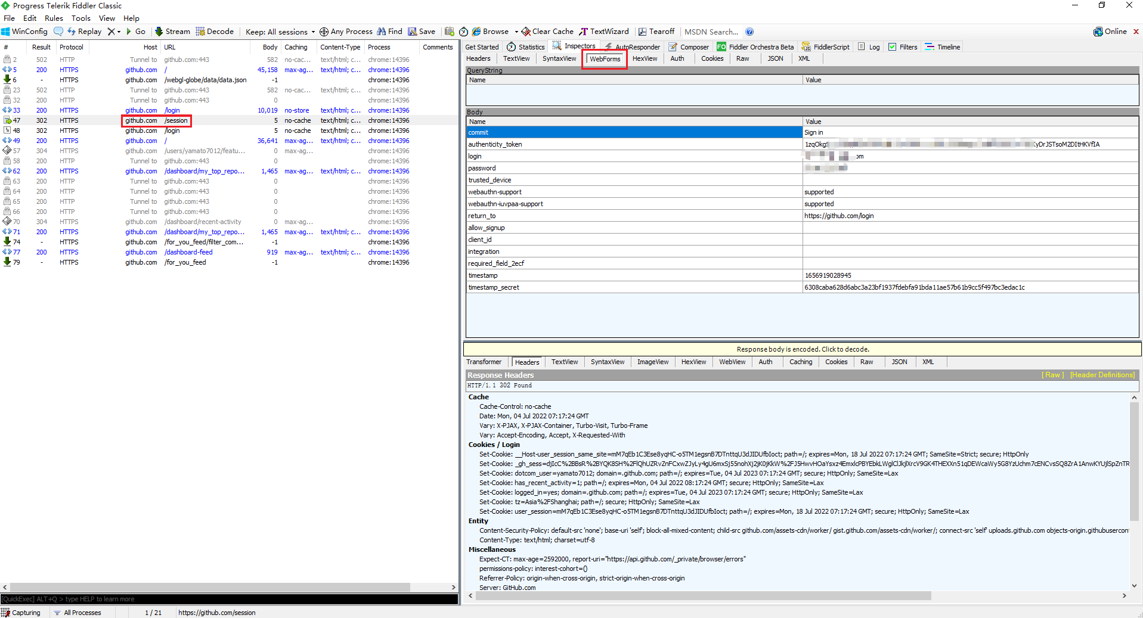Open Find sessions dialog
Viewport: 1143px width, 618px height.
pyautogui.click(x=389, y=32)
